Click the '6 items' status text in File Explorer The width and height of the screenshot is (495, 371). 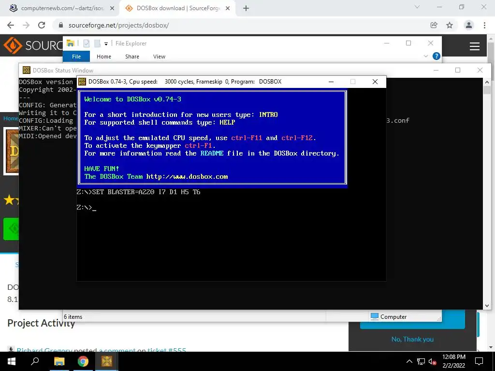coord(73,317)
